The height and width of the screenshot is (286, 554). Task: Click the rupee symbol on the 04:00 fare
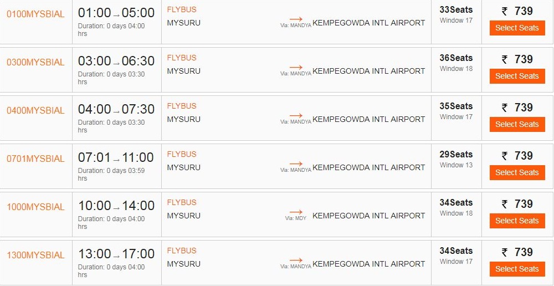coord(505,108)
